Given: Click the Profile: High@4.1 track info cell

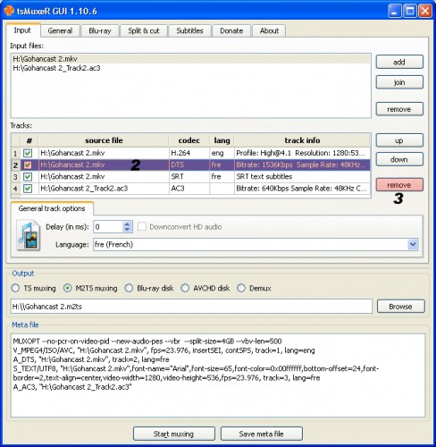Looking at the screenshot, I should (302, 153).
